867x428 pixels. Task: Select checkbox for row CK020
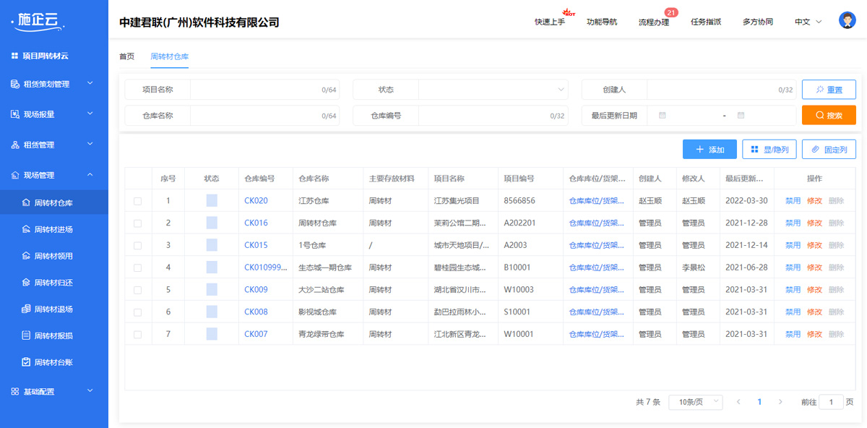coord(138,201)
